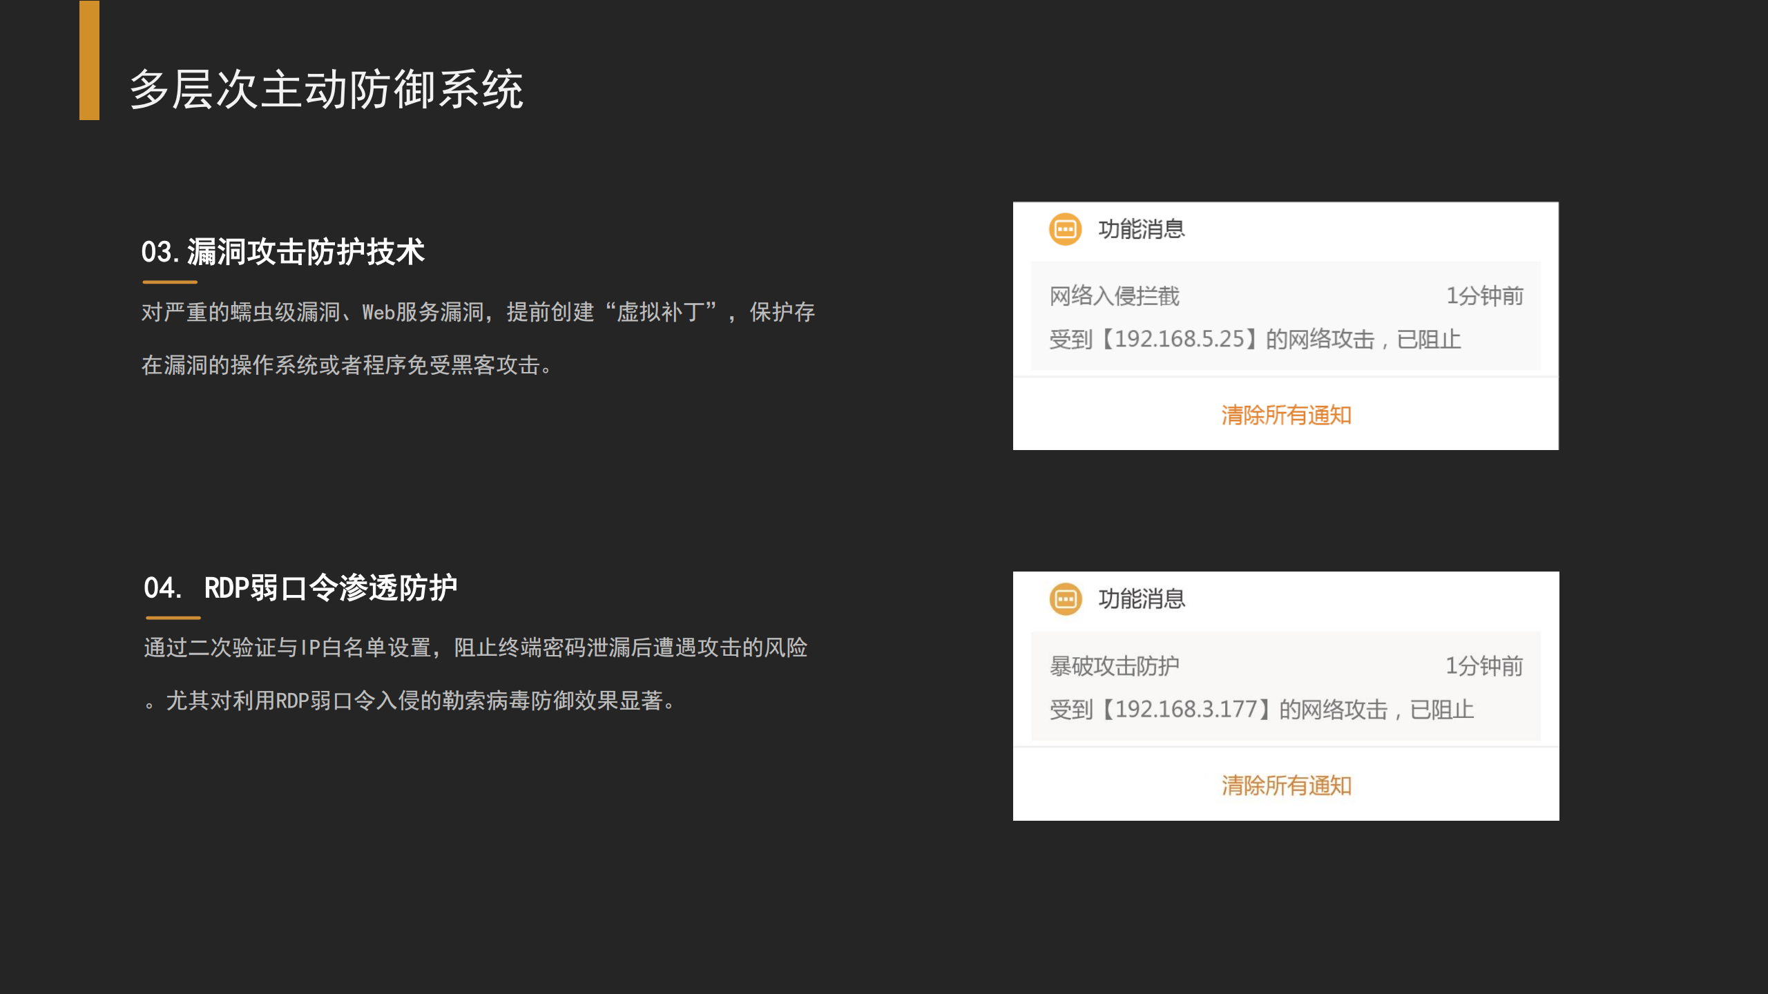This screenshot has width=1768, height=994.
Task: Select the orange underline below the 03 heading
Action: 170,282
